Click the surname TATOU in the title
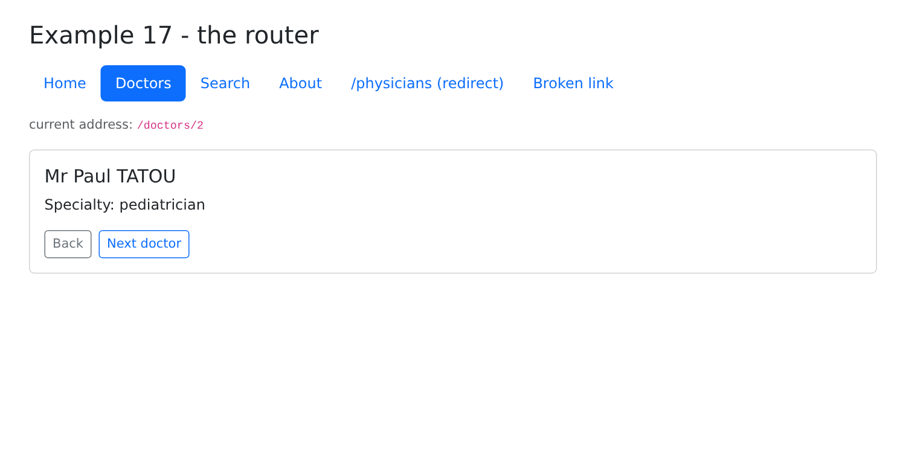Image resolution: width=906 pixels, height=453 pixels. 146,176
